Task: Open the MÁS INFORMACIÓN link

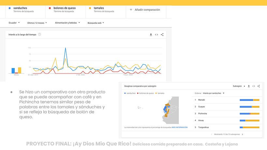Action: click(x=180, y=127)
